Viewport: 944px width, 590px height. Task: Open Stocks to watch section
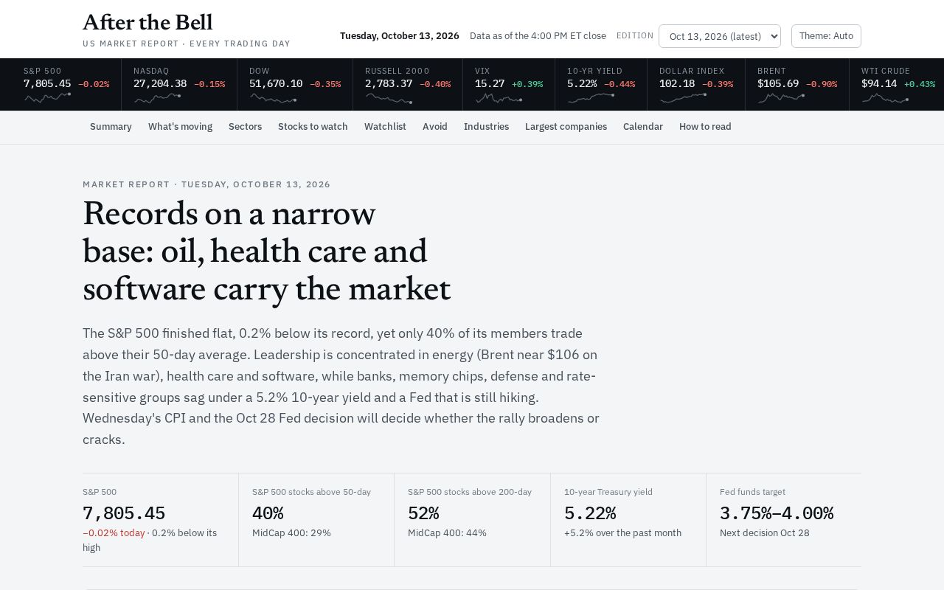pos(313,127)
